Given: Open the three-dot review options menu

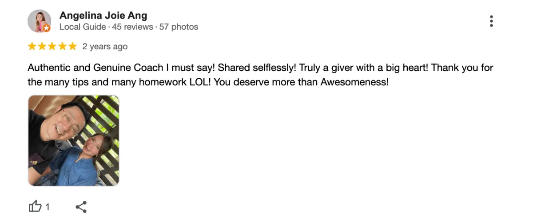Looking at the screenshot, I should click(491, 21).
